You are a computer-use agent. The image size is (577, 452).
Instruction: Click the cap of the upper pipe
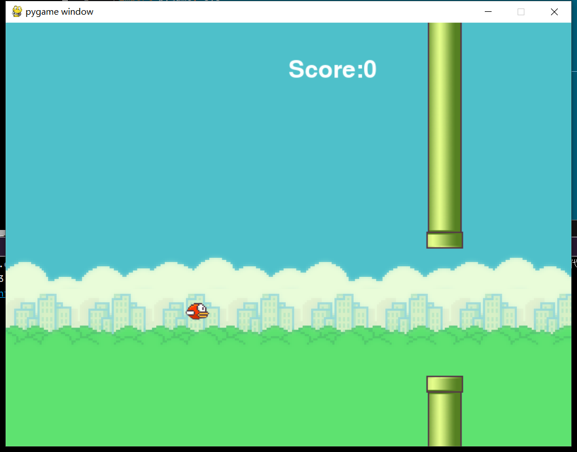coord(445,240)
